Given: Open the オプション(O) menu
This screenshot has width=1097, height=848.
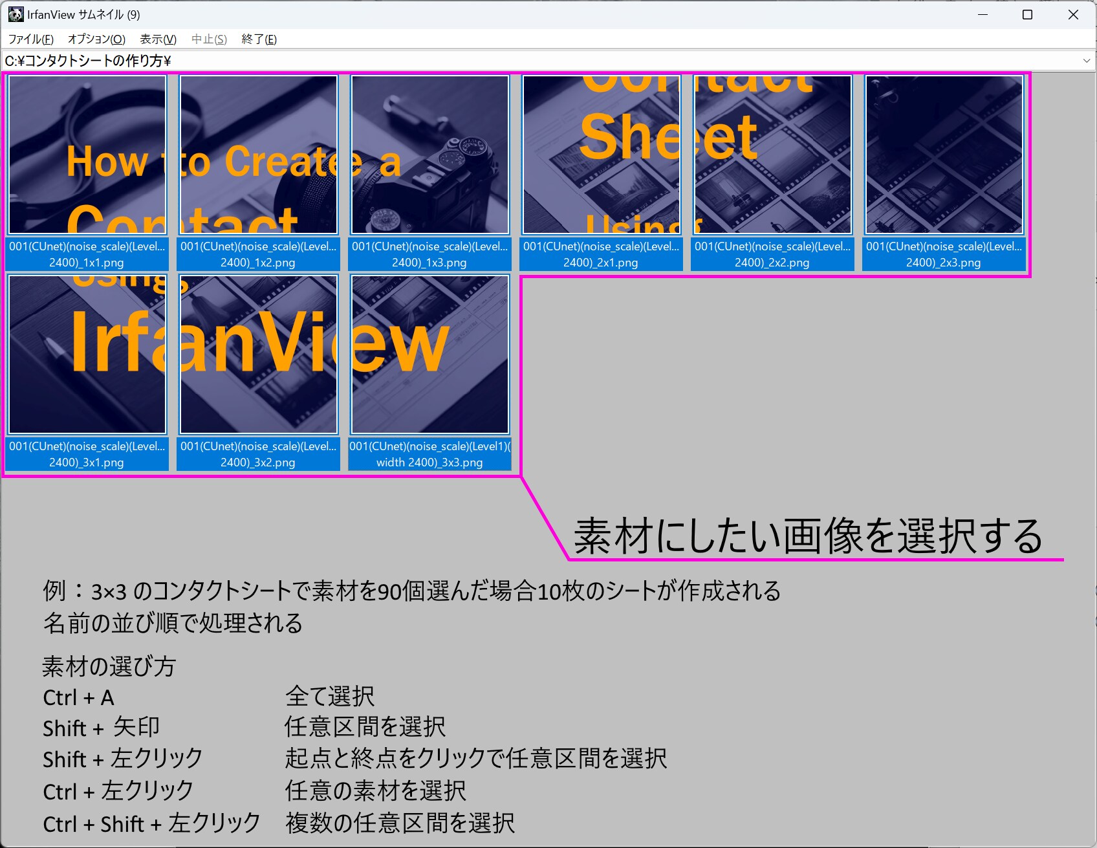Looking at the screenshot, I should pyautogui.click(x=96, y=39).
